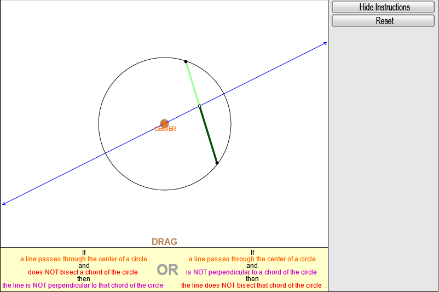Click the orange CENTER label
The height and width of the screenshot is (292, 439).
(x=165, y=129)
